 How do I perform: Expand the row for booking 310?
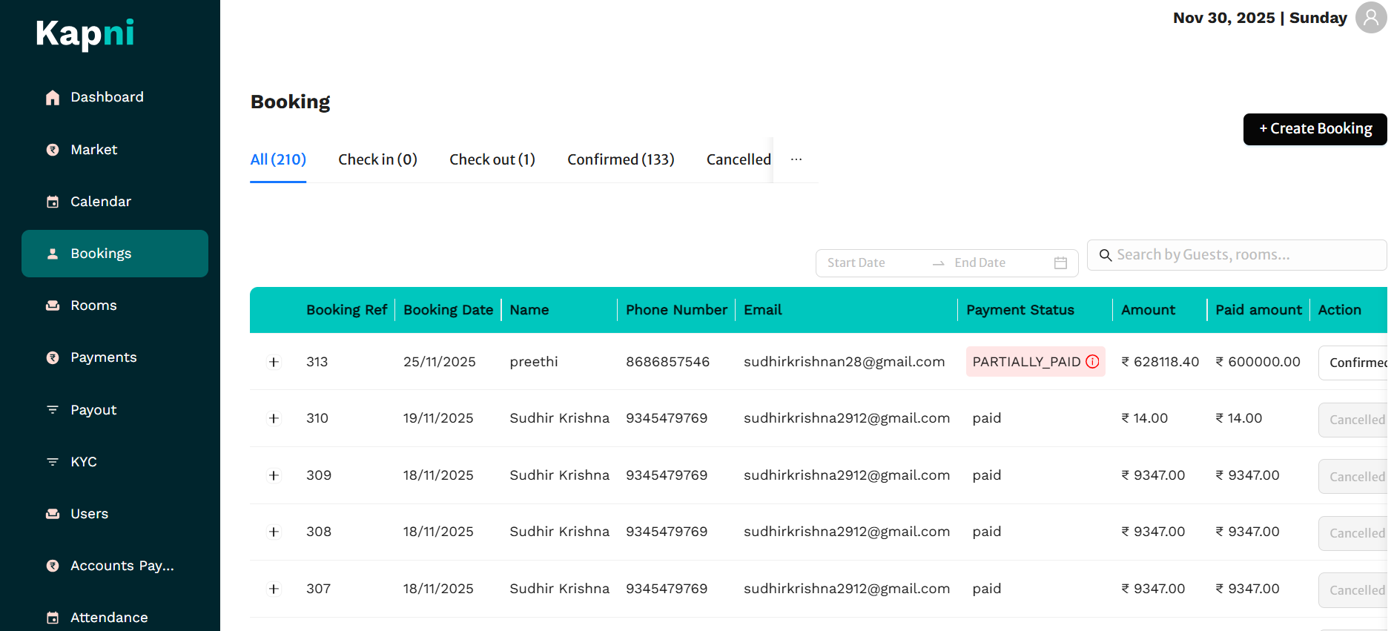(x=274, y=418)
